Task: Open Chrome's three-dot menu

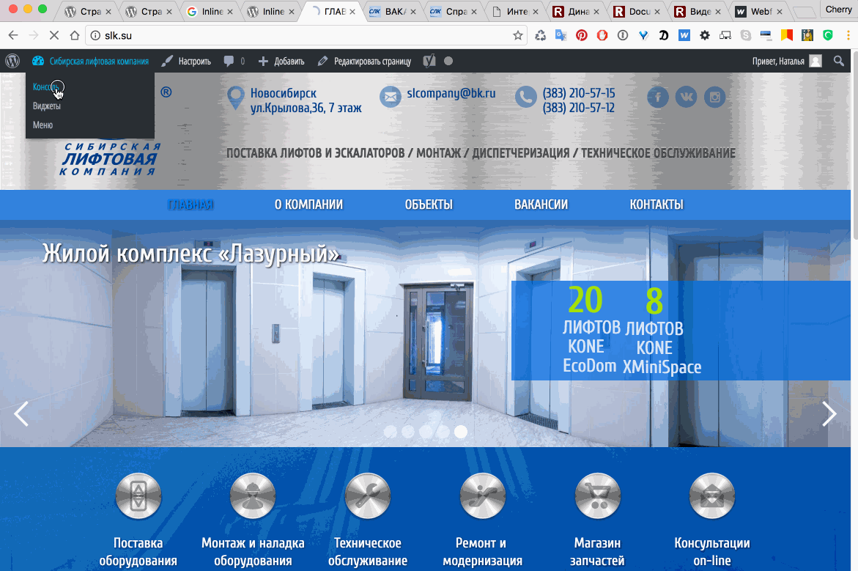Action: (x=848, y=36)
